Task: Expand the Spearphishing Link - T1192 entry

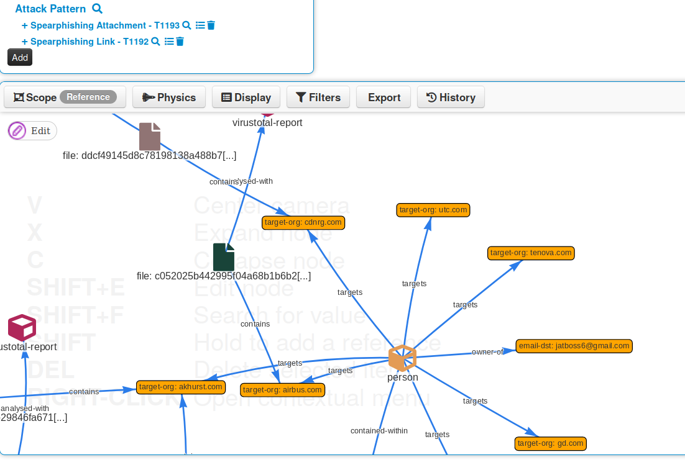Action: [x=25, y=42]
